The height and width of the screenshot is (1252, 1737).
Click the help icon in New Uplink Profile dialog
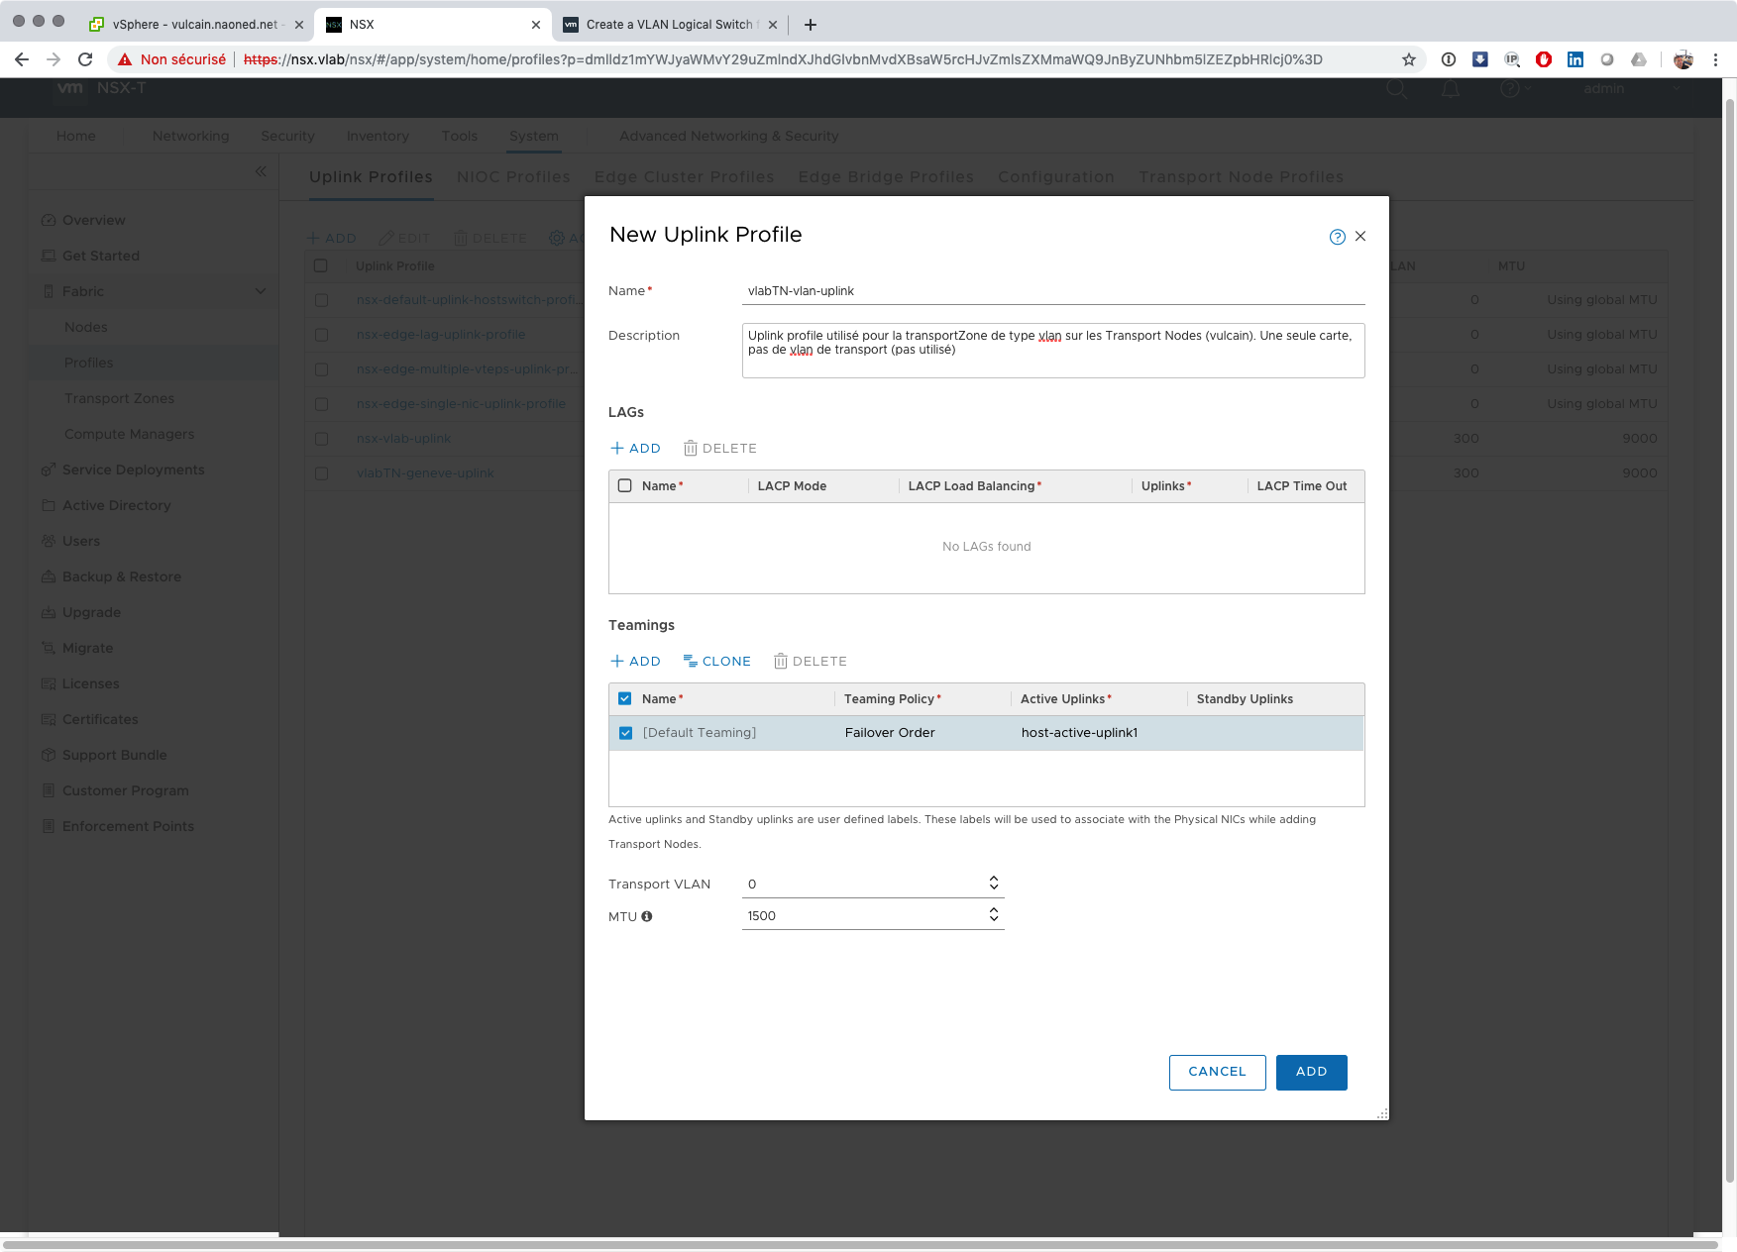tap(1337, 237)
